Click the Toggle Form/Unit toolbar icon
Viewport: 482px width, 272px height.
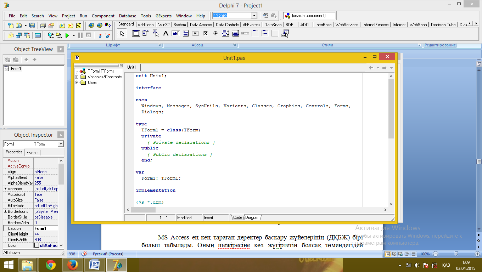point(27,35)
